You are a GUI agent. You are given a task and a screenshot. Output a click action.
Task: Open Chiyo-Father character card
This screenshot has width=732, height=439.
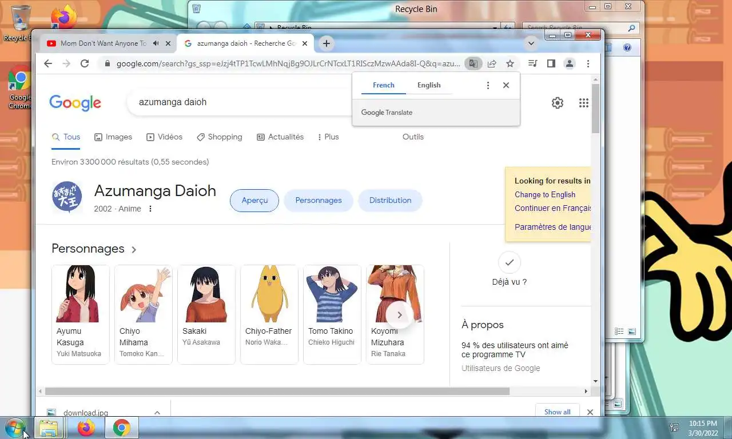269,314
